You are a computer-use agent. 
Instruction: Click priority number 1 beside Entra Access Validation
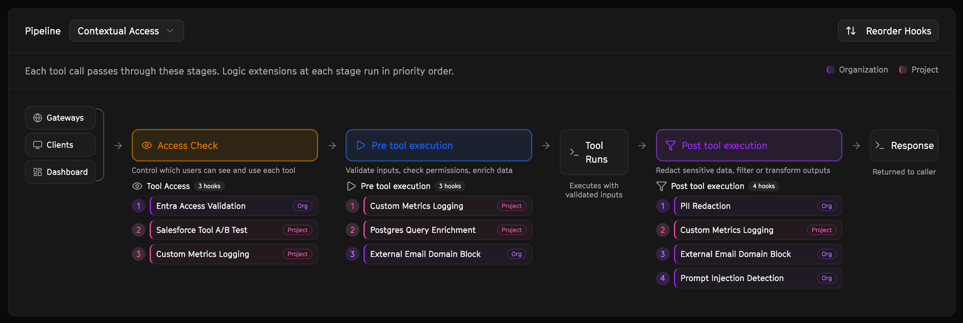point(139,206)
